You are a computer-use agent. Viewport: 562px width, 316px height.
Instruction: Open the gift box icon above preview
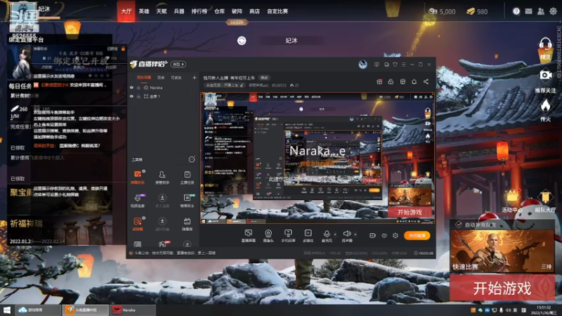coord(379,81)
